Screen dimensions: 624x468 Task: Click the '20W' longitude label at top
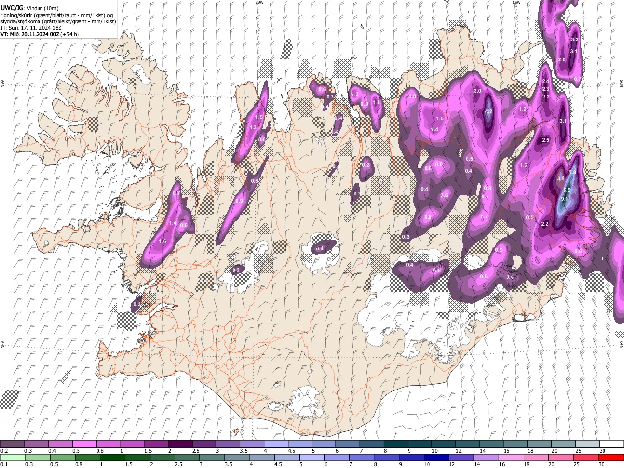pos(259,2)
